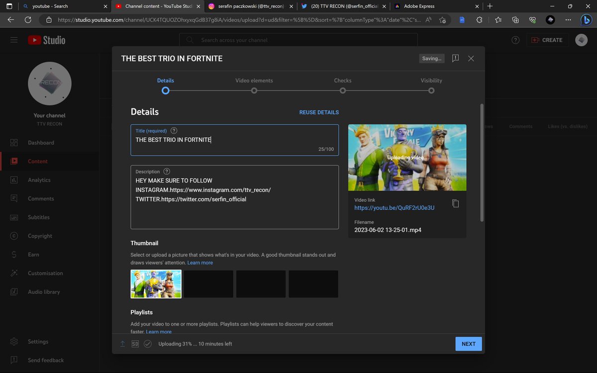This screenshot has width=597, height=373.
Task: Open Earn in the sidebar
Action: (x=50, y=255)
